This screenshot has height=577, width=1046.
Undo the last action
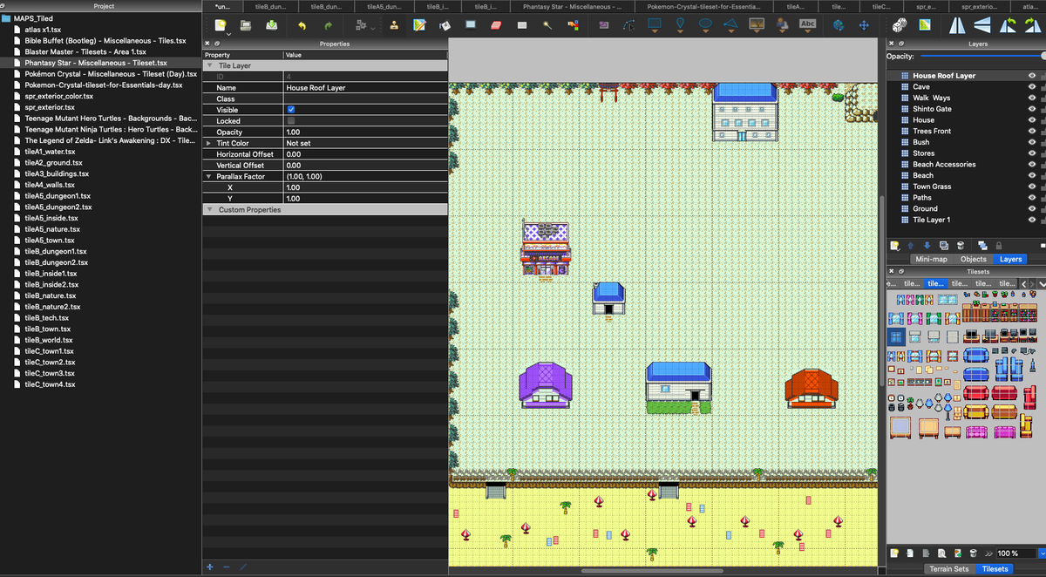(x=302, y=26)
